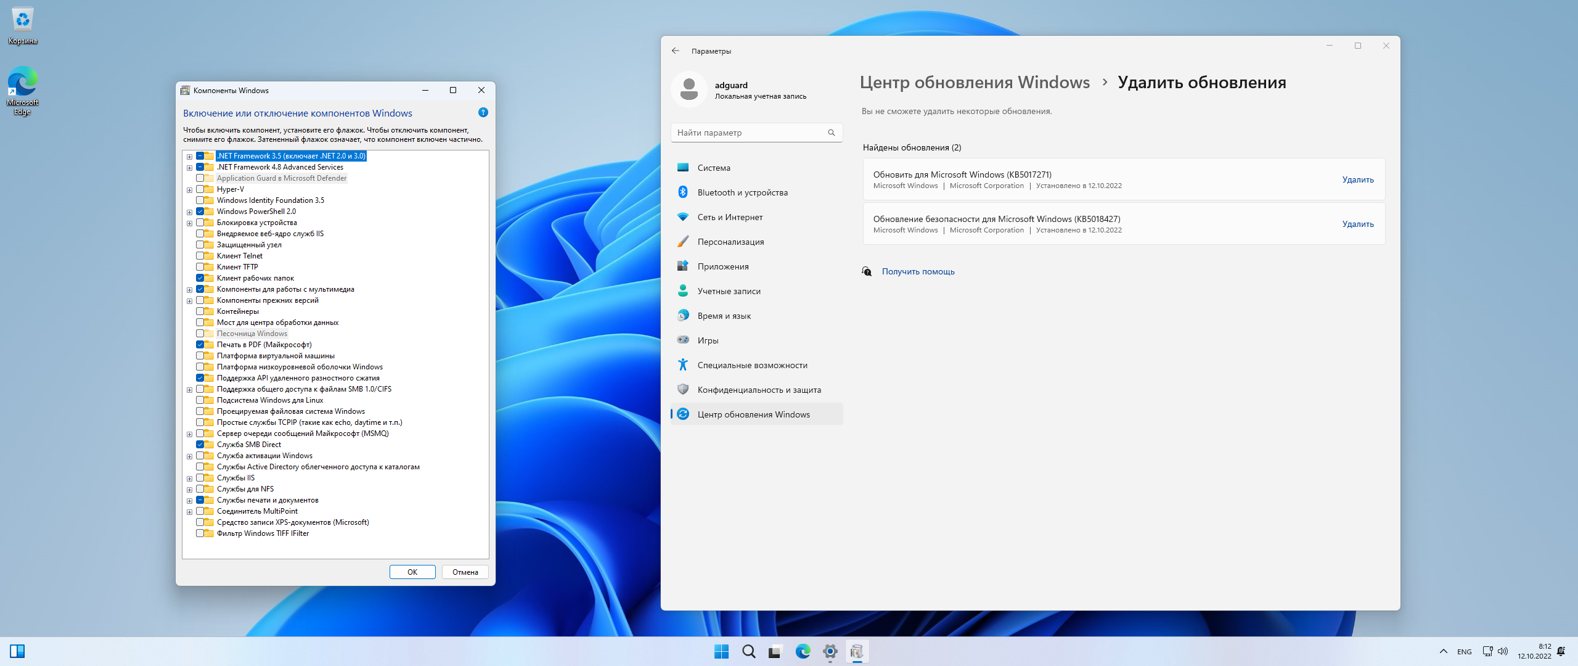Remove security update KB5018427
Image resolution: width=1578 pixels, height=666 pixels.
[1358, 224]
